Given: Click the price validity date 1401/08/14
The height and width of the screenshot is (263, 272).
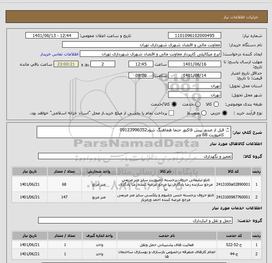Looking at the screenshot, I should coord(194,75).
